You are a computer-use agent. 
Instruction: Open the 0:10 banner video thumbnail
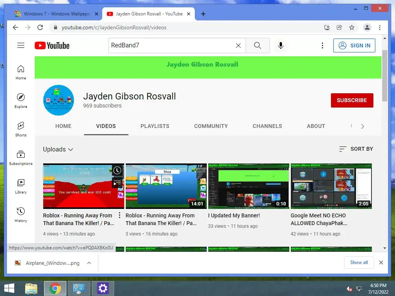249,186
